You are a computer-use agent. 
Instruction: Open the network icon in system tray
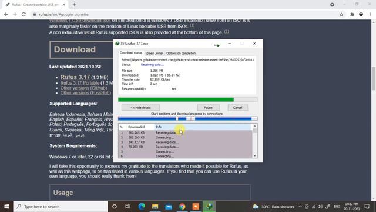coord(314,207)
